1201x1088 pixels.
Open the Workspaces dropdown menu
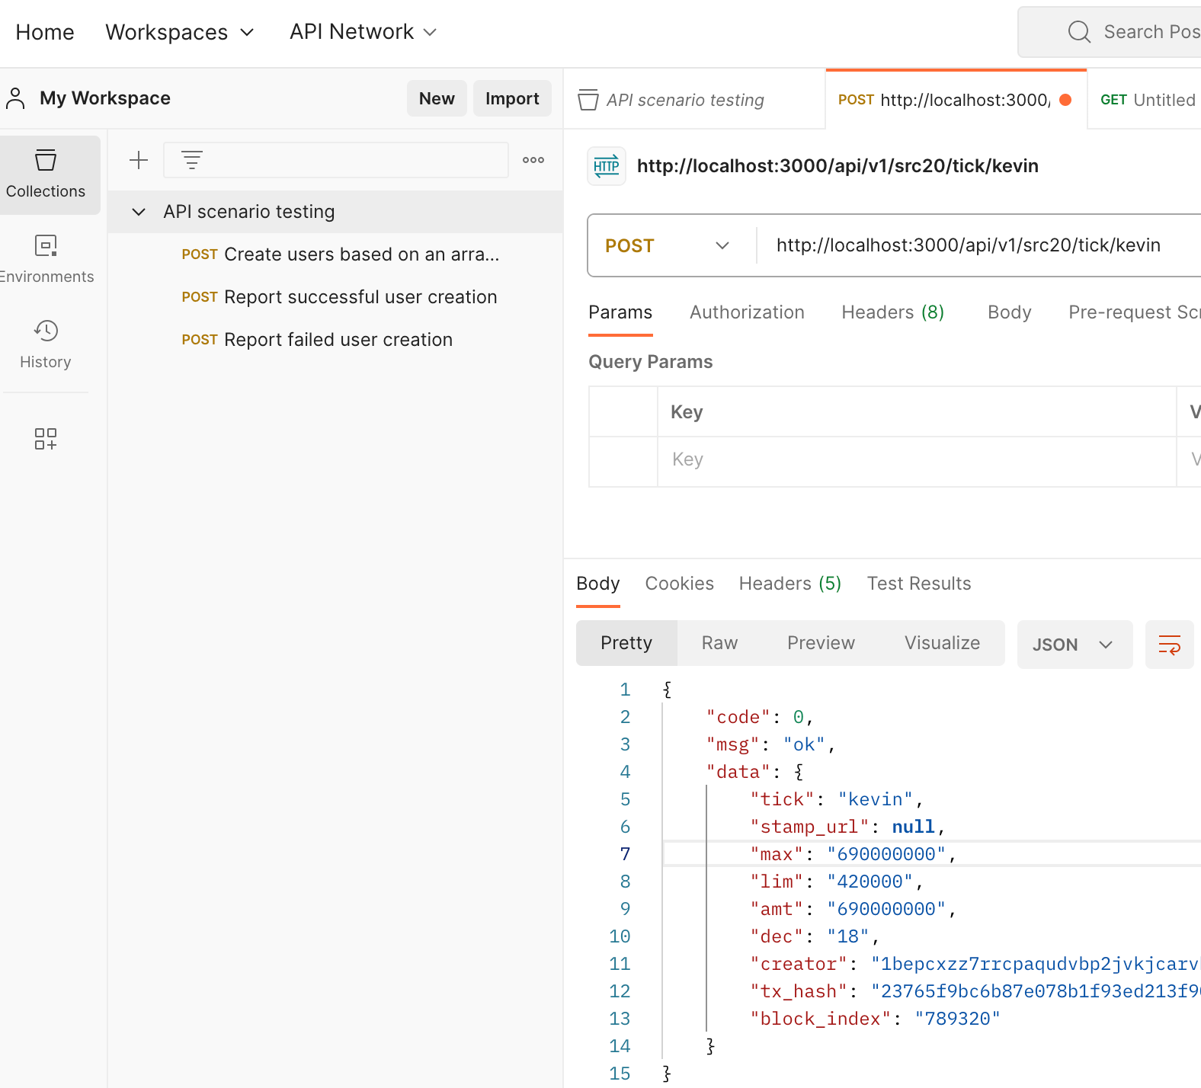coord(179,32)
